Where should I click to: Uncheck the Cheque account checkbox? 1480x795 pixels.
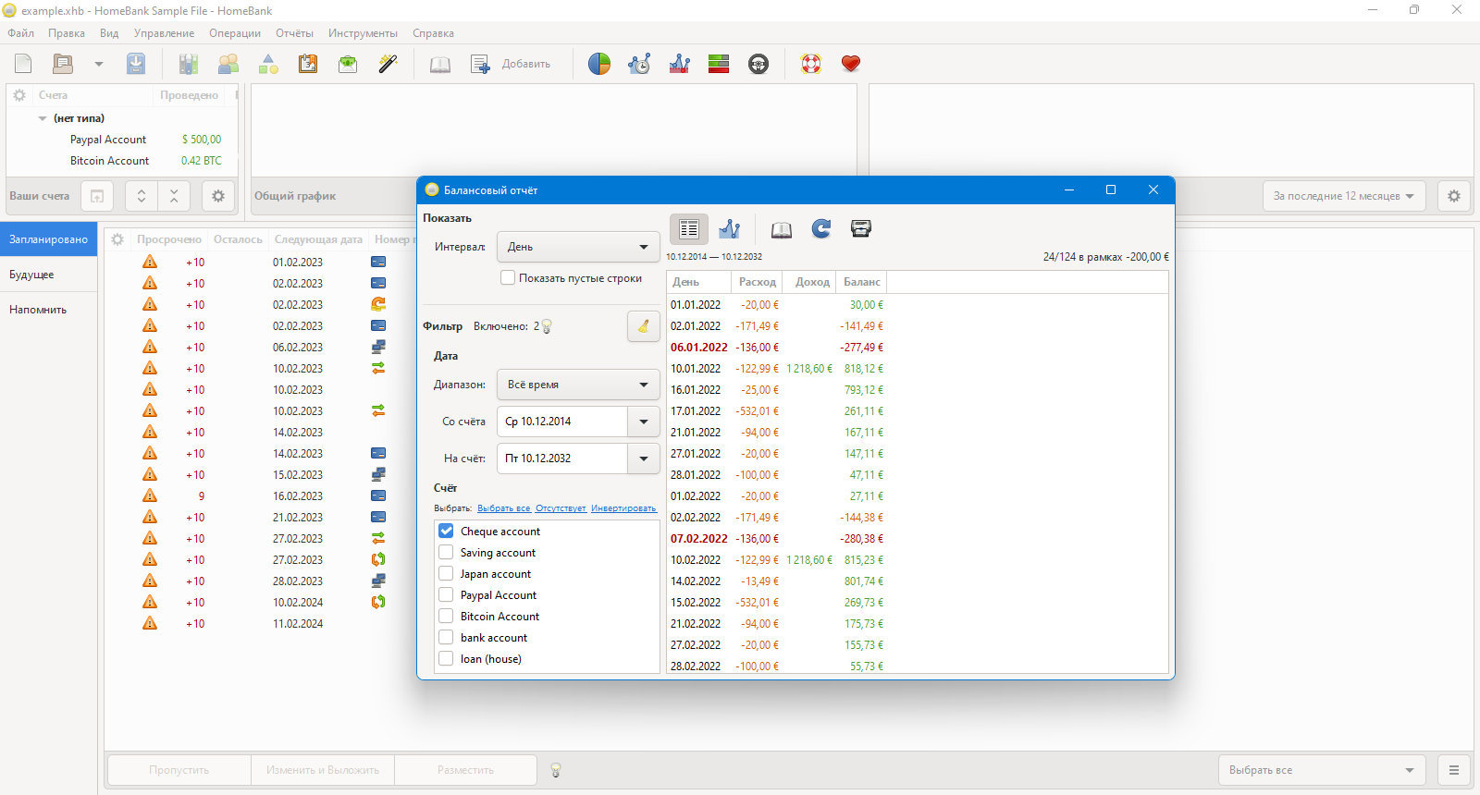point(447,532)
